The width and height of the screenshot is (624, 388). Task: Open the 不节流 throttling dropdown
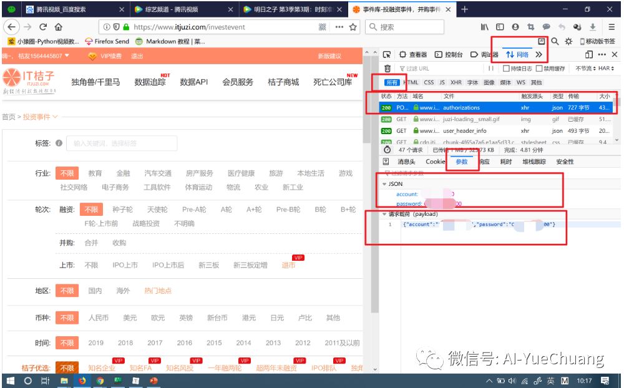[585, 69]
